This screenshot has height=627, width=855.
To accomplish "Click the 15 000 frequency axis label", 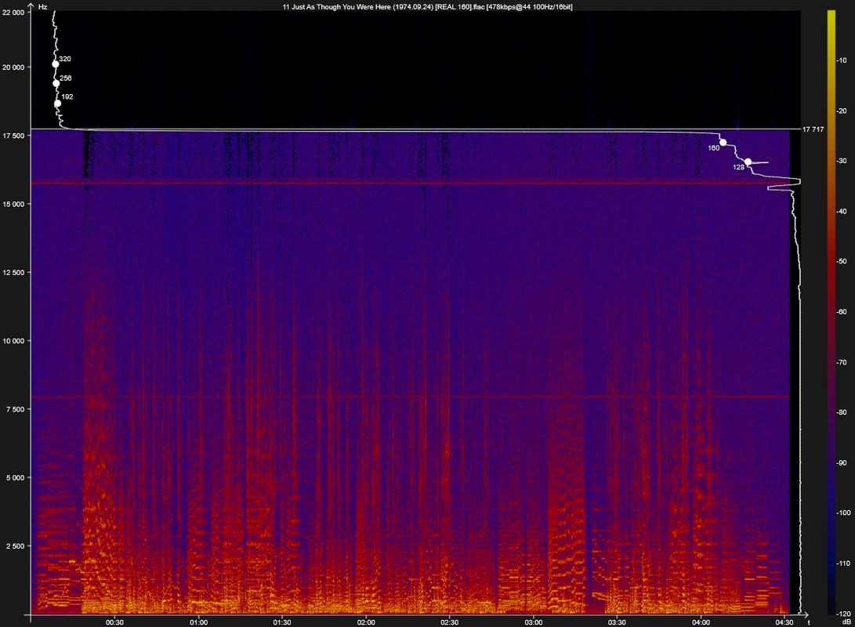I will (x=13, y=205).
